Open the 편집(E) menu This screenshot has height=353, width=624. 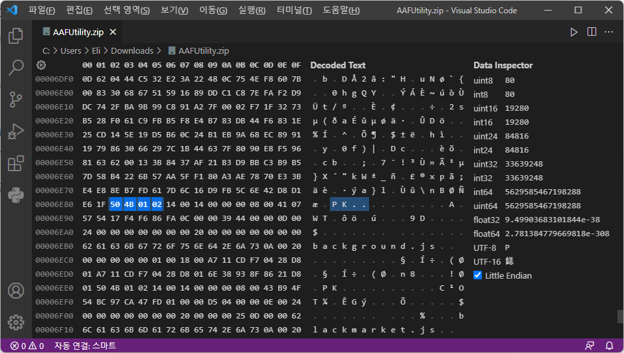[x=79, y=11]
